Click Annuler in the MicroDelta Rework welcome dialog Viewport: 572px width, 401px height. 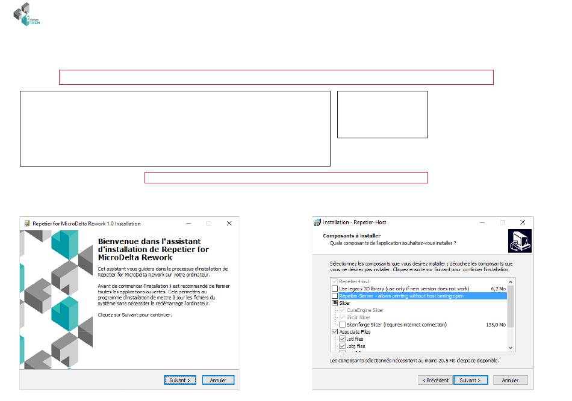click(218, 380)
